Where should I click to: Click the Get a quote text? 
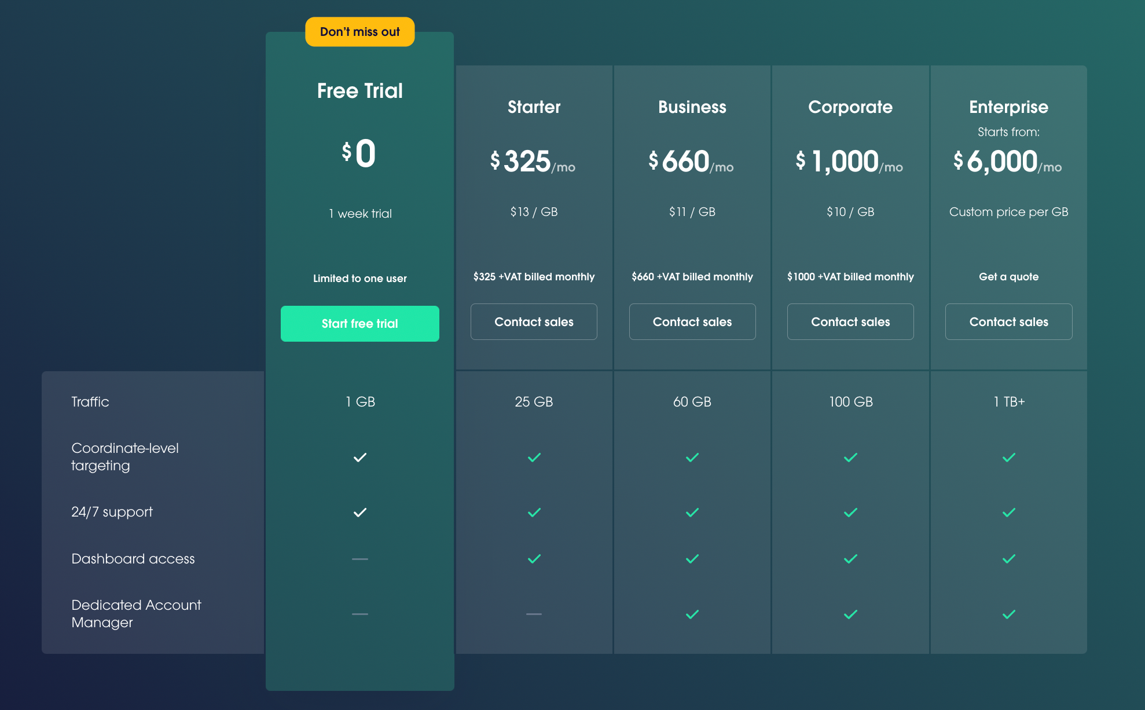click(x=1008, y=277)
